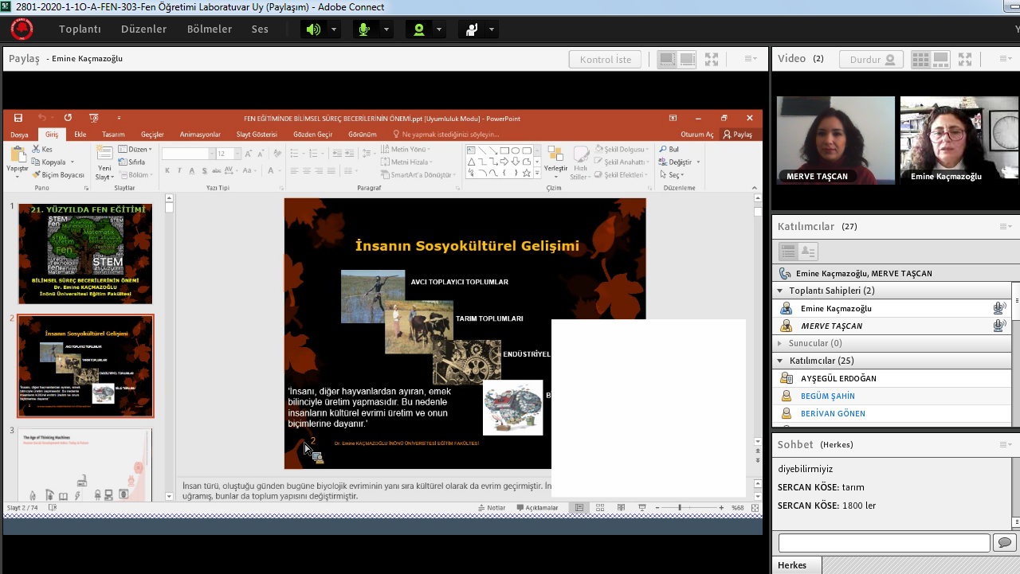
Task: Open the Toplantı menu
Action: pyautogui.click(x=80, y=29)
